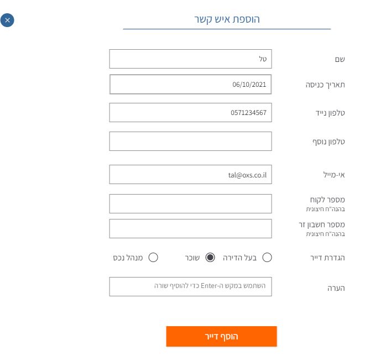Open the תאריך כניסה date field
Screen dimensions: 391x361
(x=190, y=85)
